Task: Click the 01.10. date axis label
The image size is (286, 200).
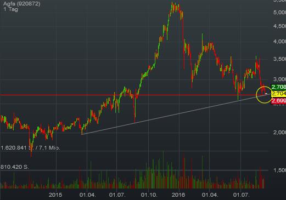Action: 149,195
